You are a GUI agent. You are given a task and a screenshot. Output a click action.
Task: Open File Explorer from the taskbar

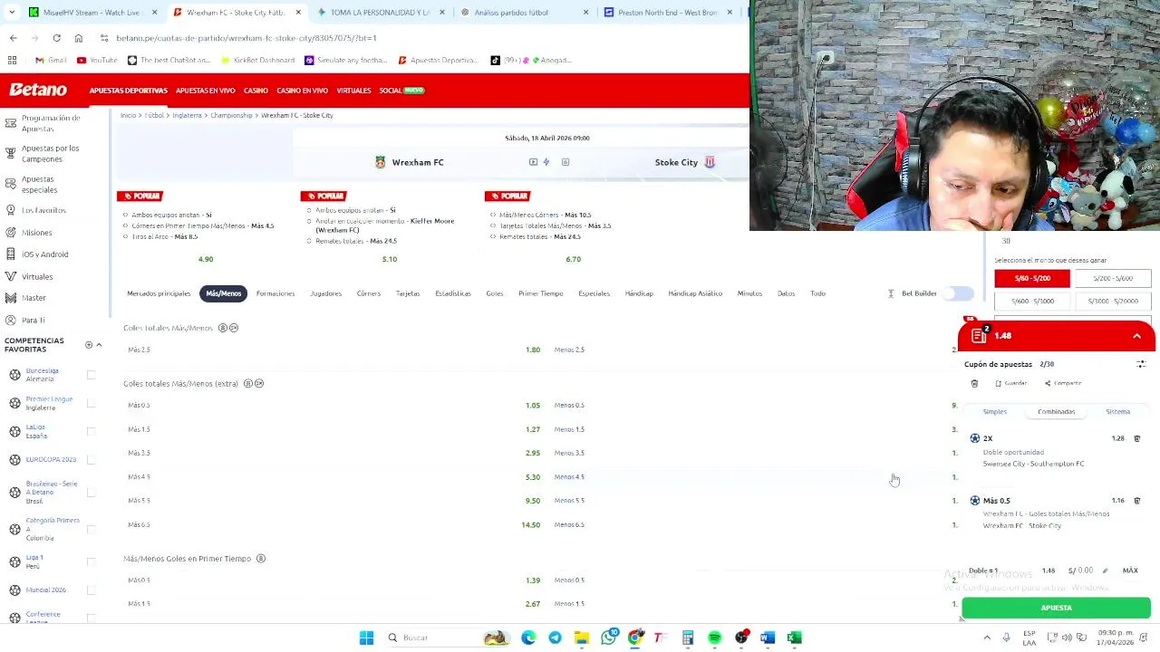tap(581, 638)
